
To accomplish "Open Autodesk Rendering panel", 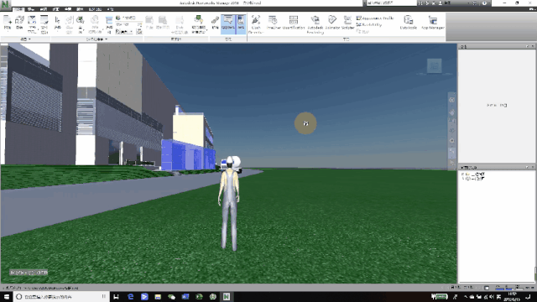I will [315, 24].
